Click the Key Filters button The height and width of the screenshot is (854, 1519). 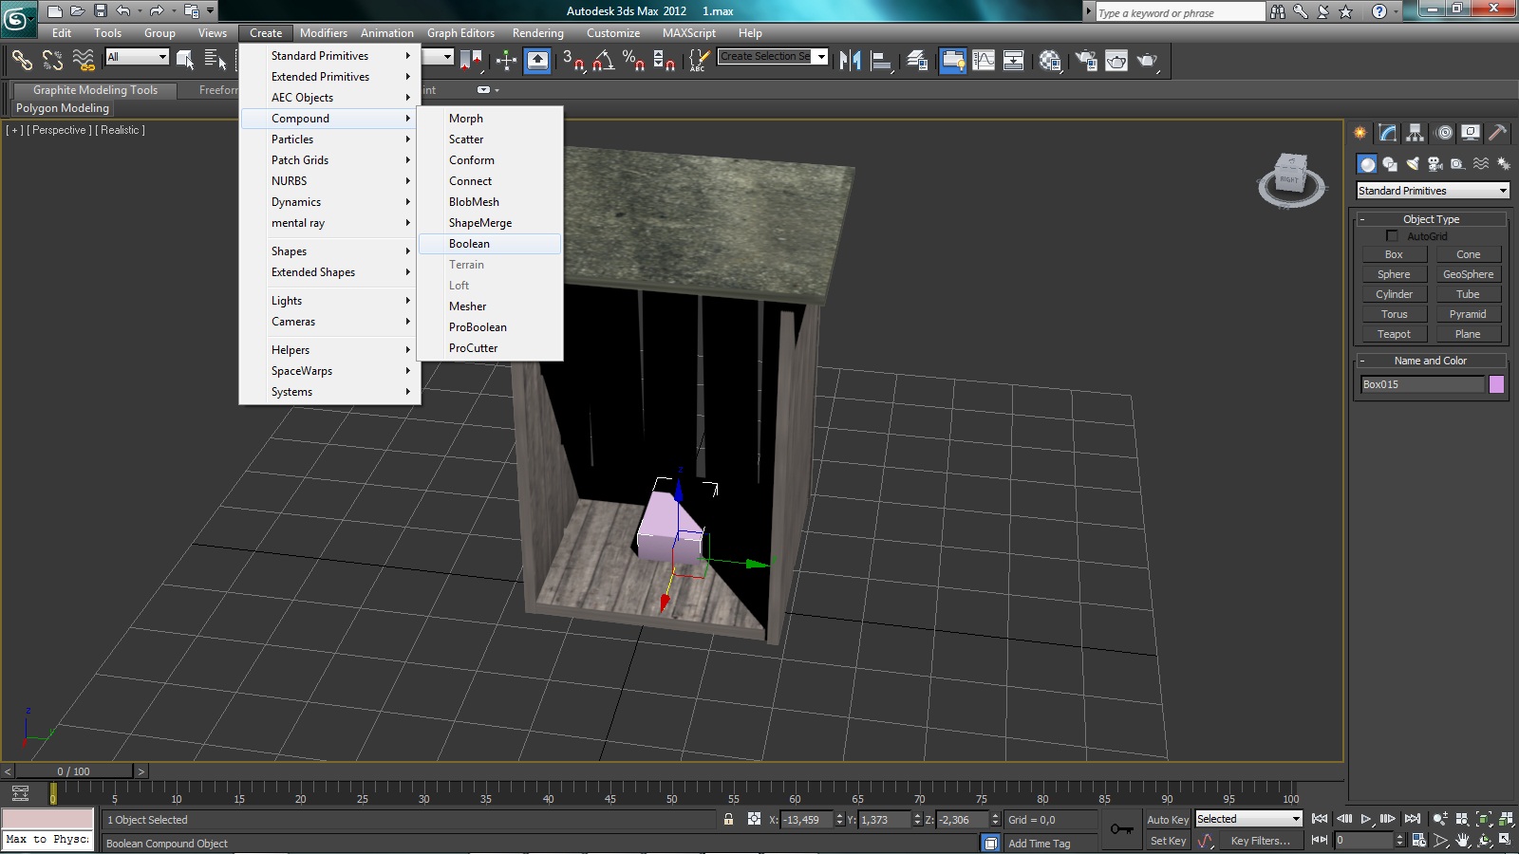click(1260, 841)
